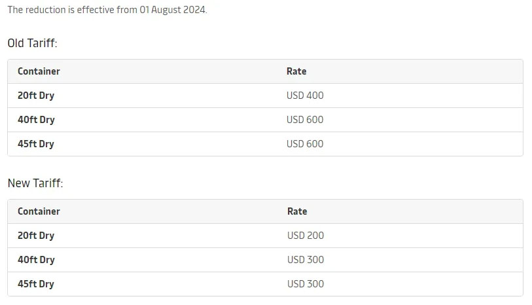Click 45ft Dry row in New Tariff
532x305 pixels.
265,284
